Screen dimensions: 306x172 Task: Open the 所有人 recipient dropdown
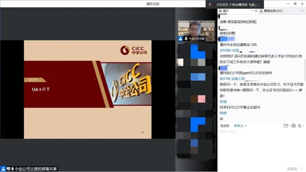tap(240, 126)
